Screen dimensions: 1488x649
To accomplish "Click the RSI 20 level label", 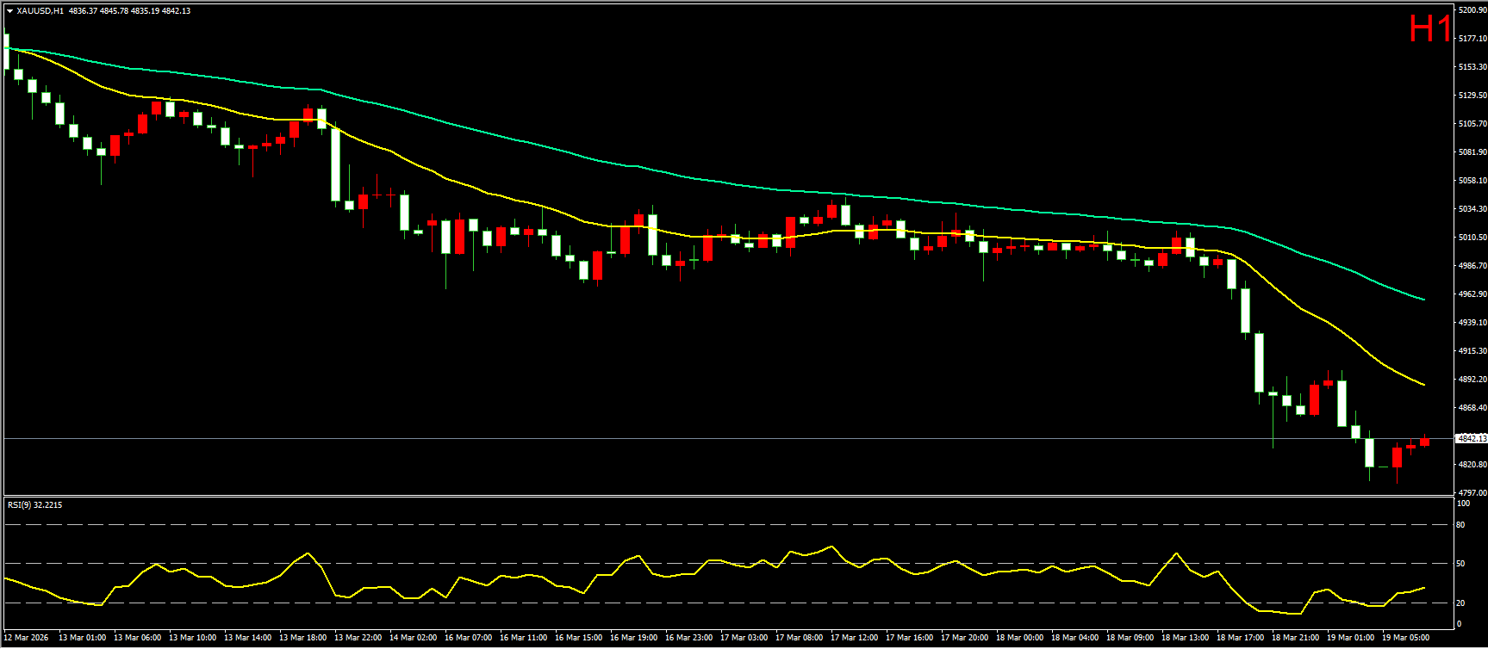I will pyautogui.click(x=1460, y=602).
